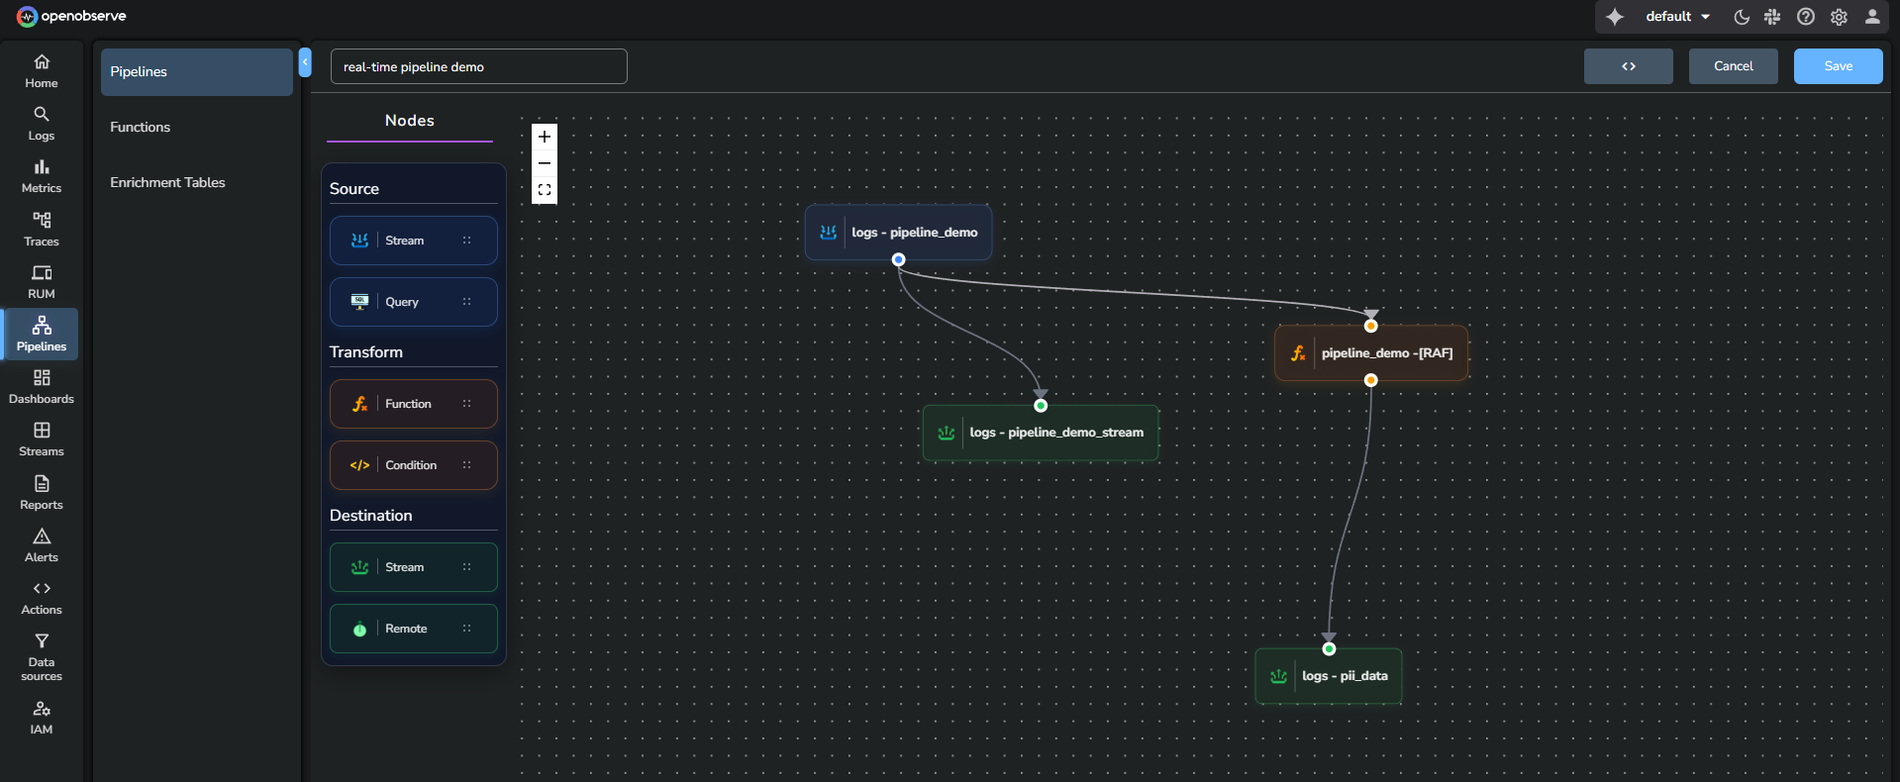Click the pipeline name input field
Viewport: 1900px width, 782px height.
click(x=478, y=67)
